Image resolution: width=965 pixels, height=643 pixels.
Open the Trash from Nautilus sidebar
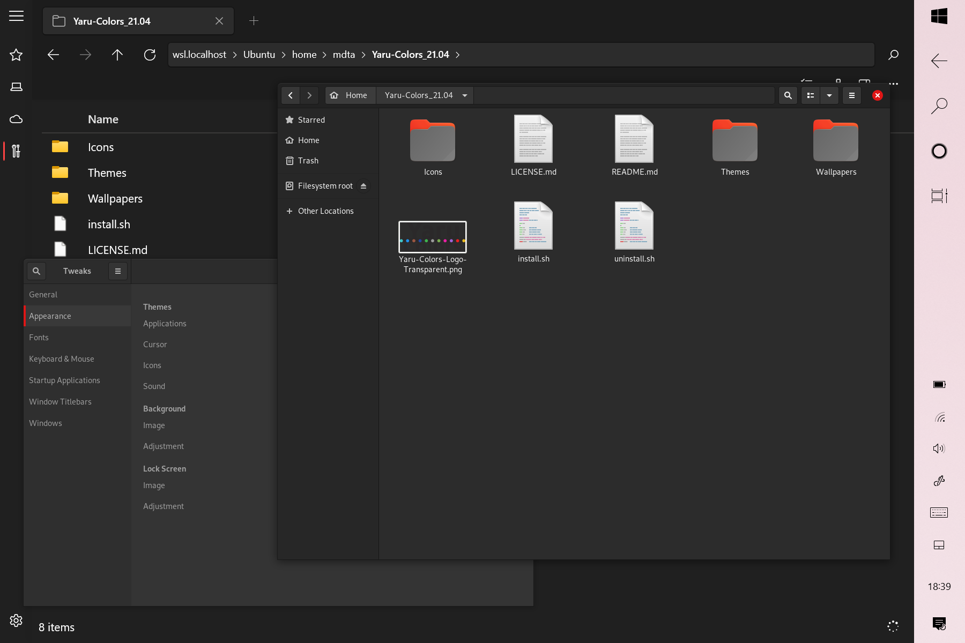[x=308, y=161]
